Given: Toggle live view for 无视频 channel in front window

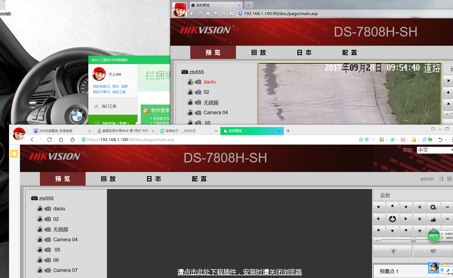Looking at the screenshot, I should (x=40, y=229).
